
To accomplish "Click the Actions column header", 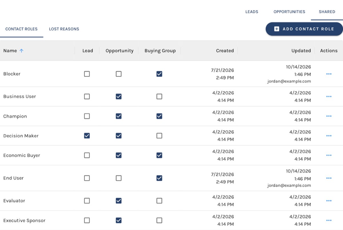I will (329, 51).
